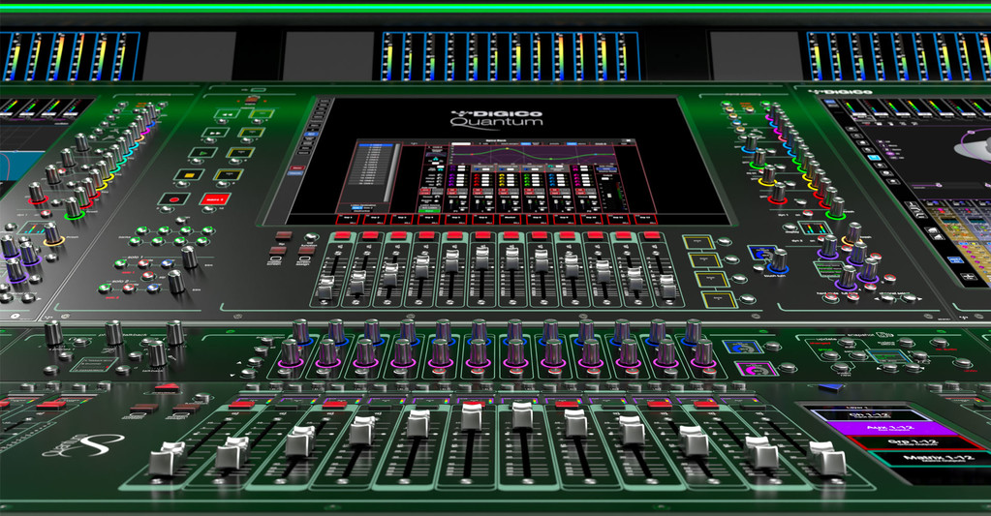Screen dimensions: 991x516
Task: Hit the green play transport button
Action: click(203, 153)
